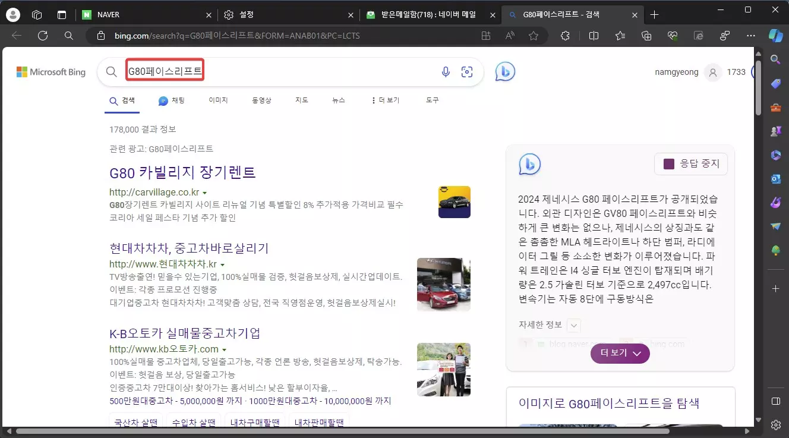Open the dropdown arrow next to carvillage.co.kr

coord(205,193)
